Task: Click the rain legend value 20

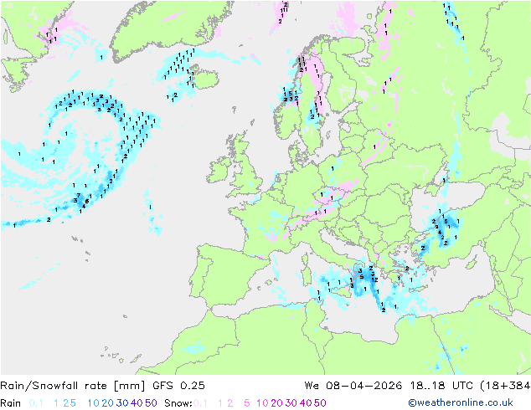Action: (x=107, y=403)
